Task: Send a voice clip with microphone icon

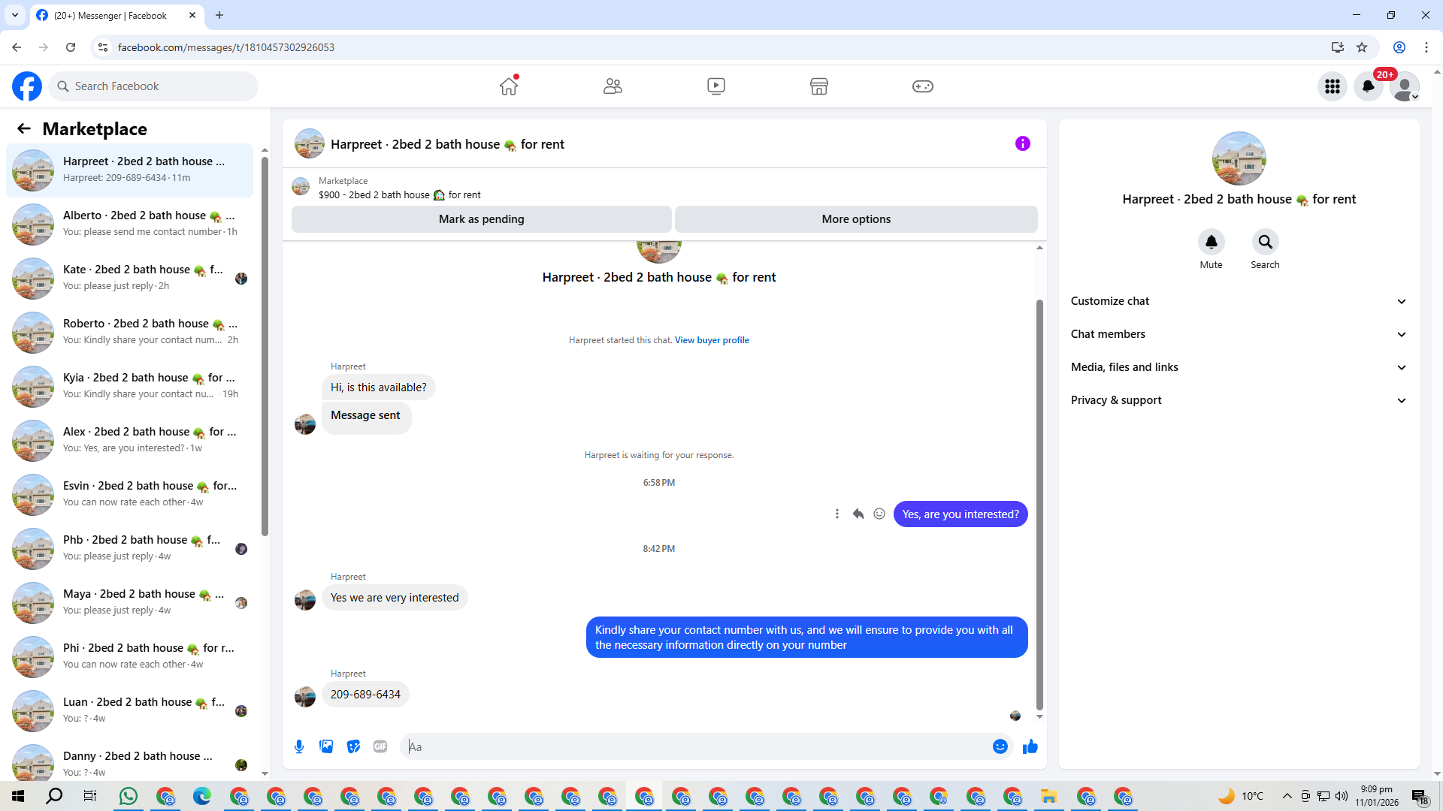Action: 299,746
